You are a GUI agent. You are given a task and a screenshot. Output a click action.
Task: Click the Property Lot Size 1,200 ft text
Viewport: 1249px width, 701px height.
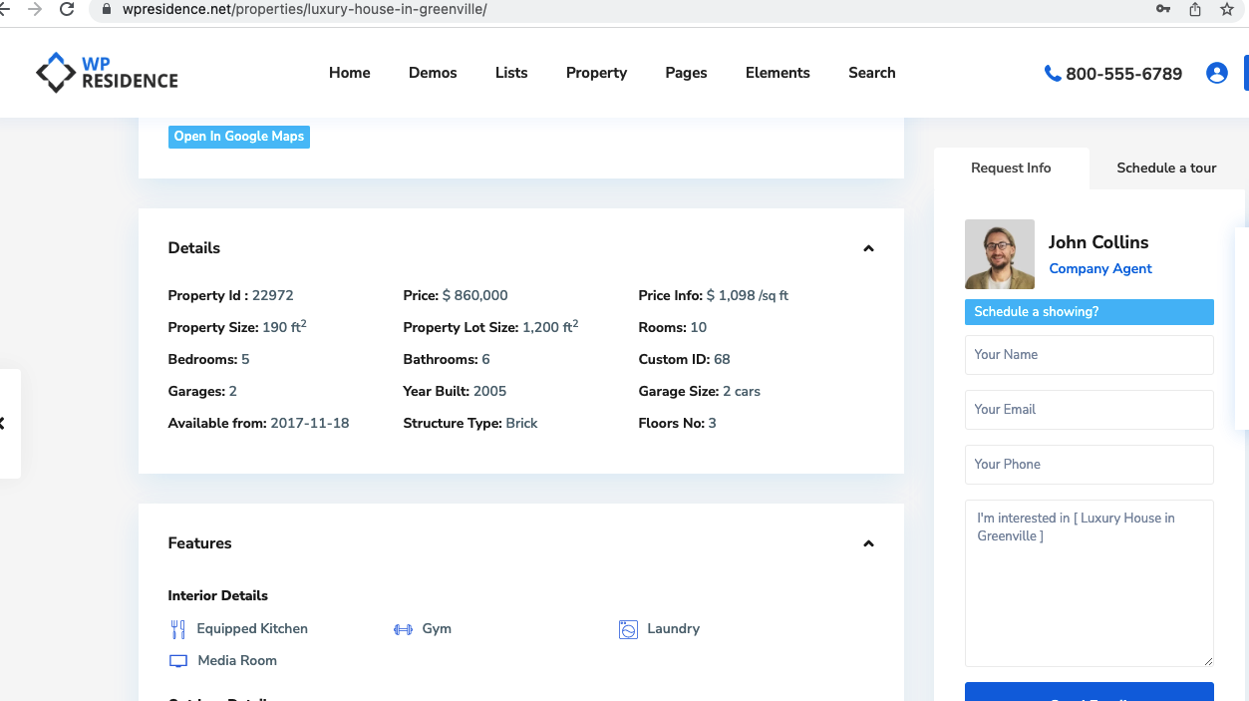pos(491,327)
